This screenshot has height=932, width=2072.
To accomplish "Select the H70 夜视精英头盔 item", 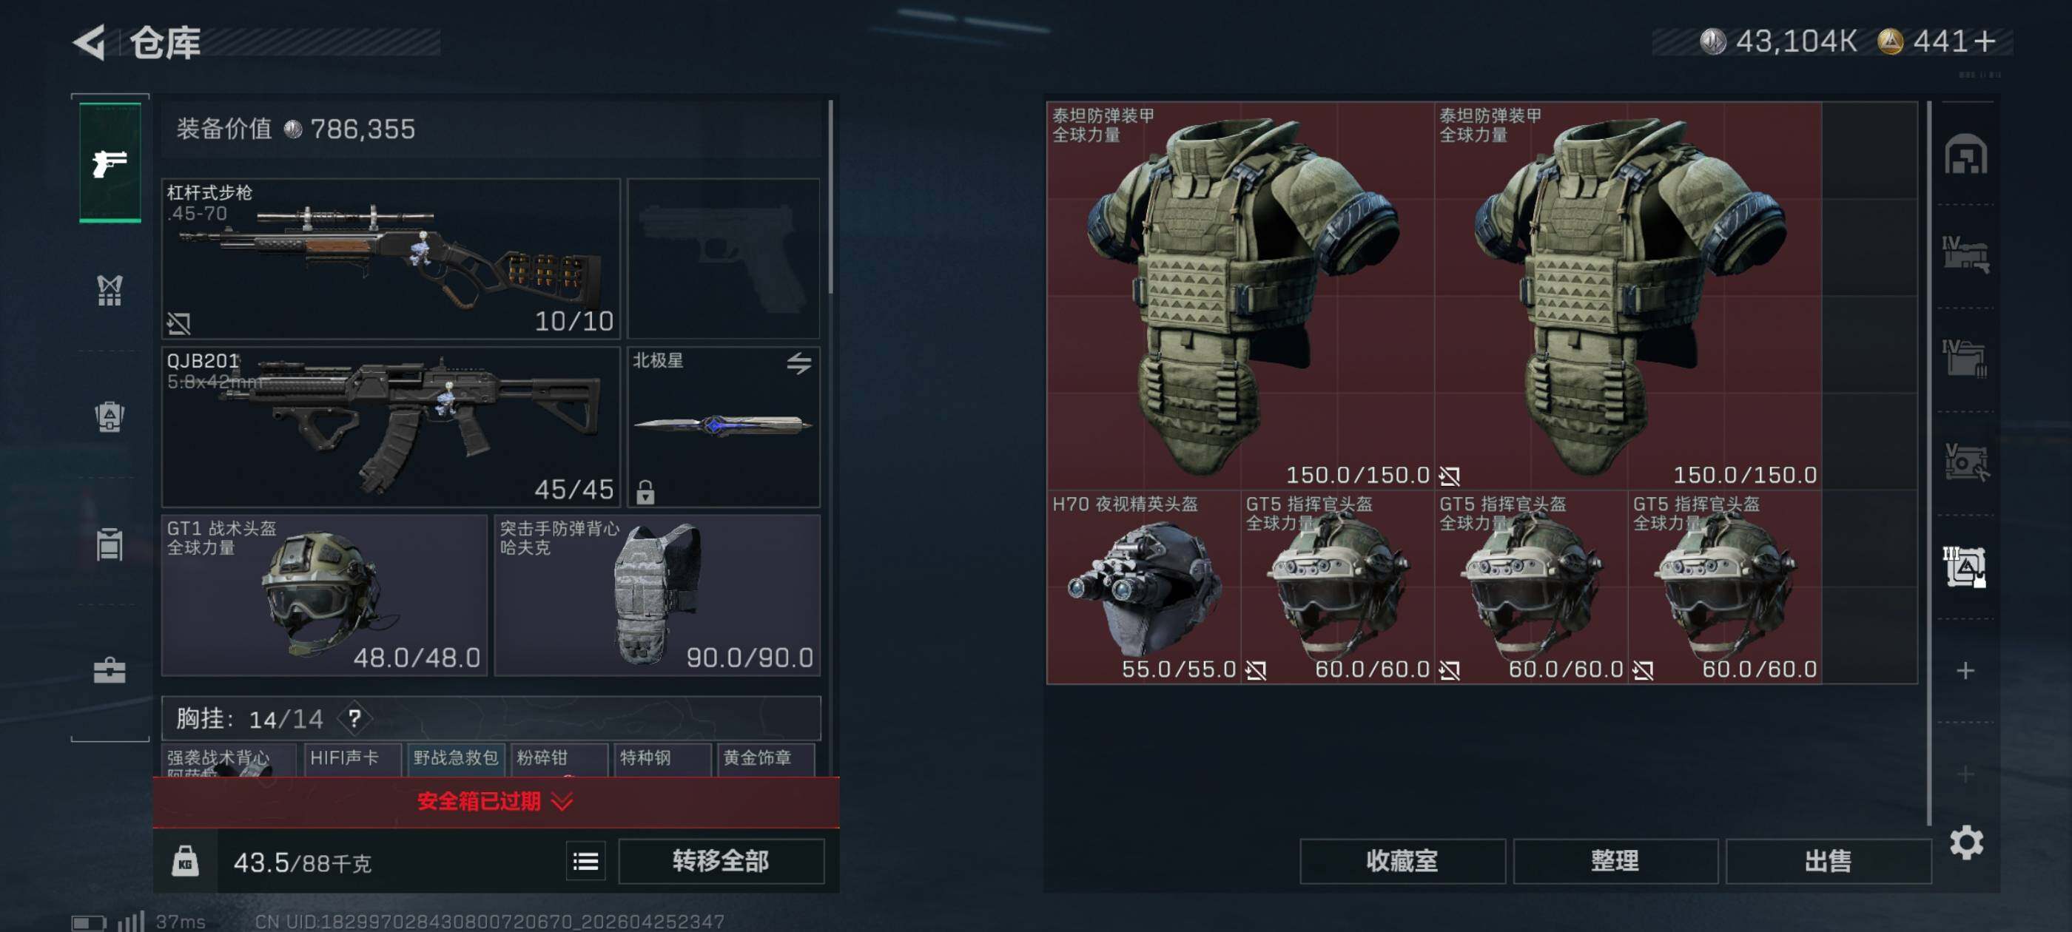I will click(1143, 587).
